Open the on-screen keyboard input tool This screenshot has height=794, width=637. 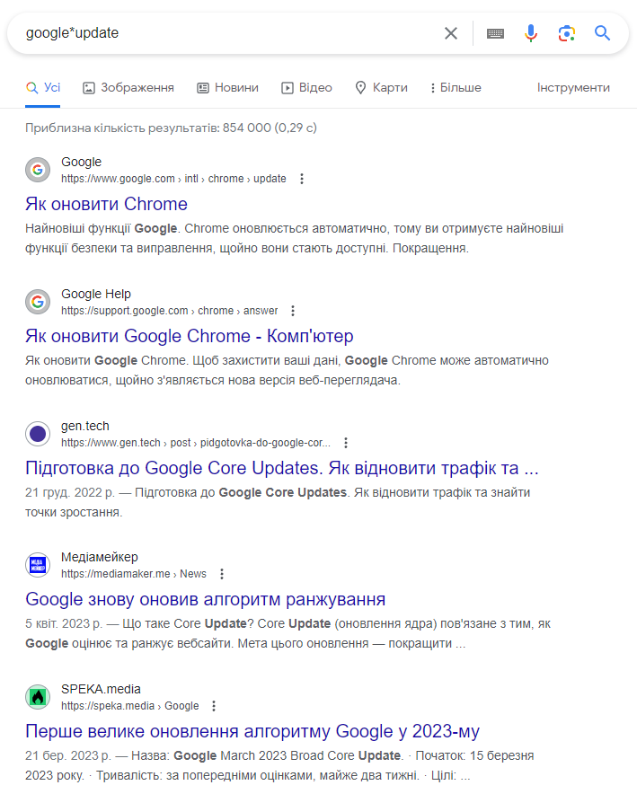[495, 33]
